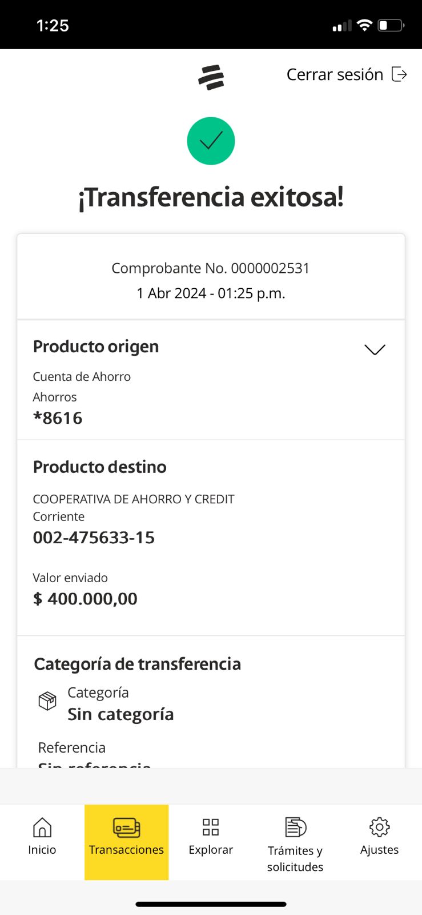The height and width of the screenshot is (915, 422).
Task: Tap the battery indicator in status bar
Action: pyautogui.click(x=391, y=26)
